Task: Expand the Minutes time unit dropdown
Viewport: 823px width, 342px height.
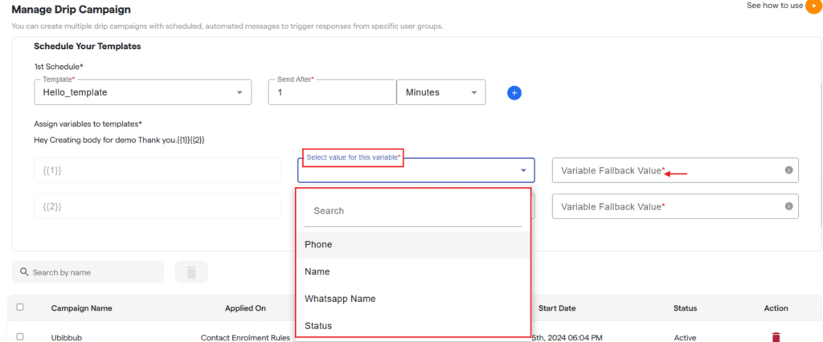Action: 473,92
